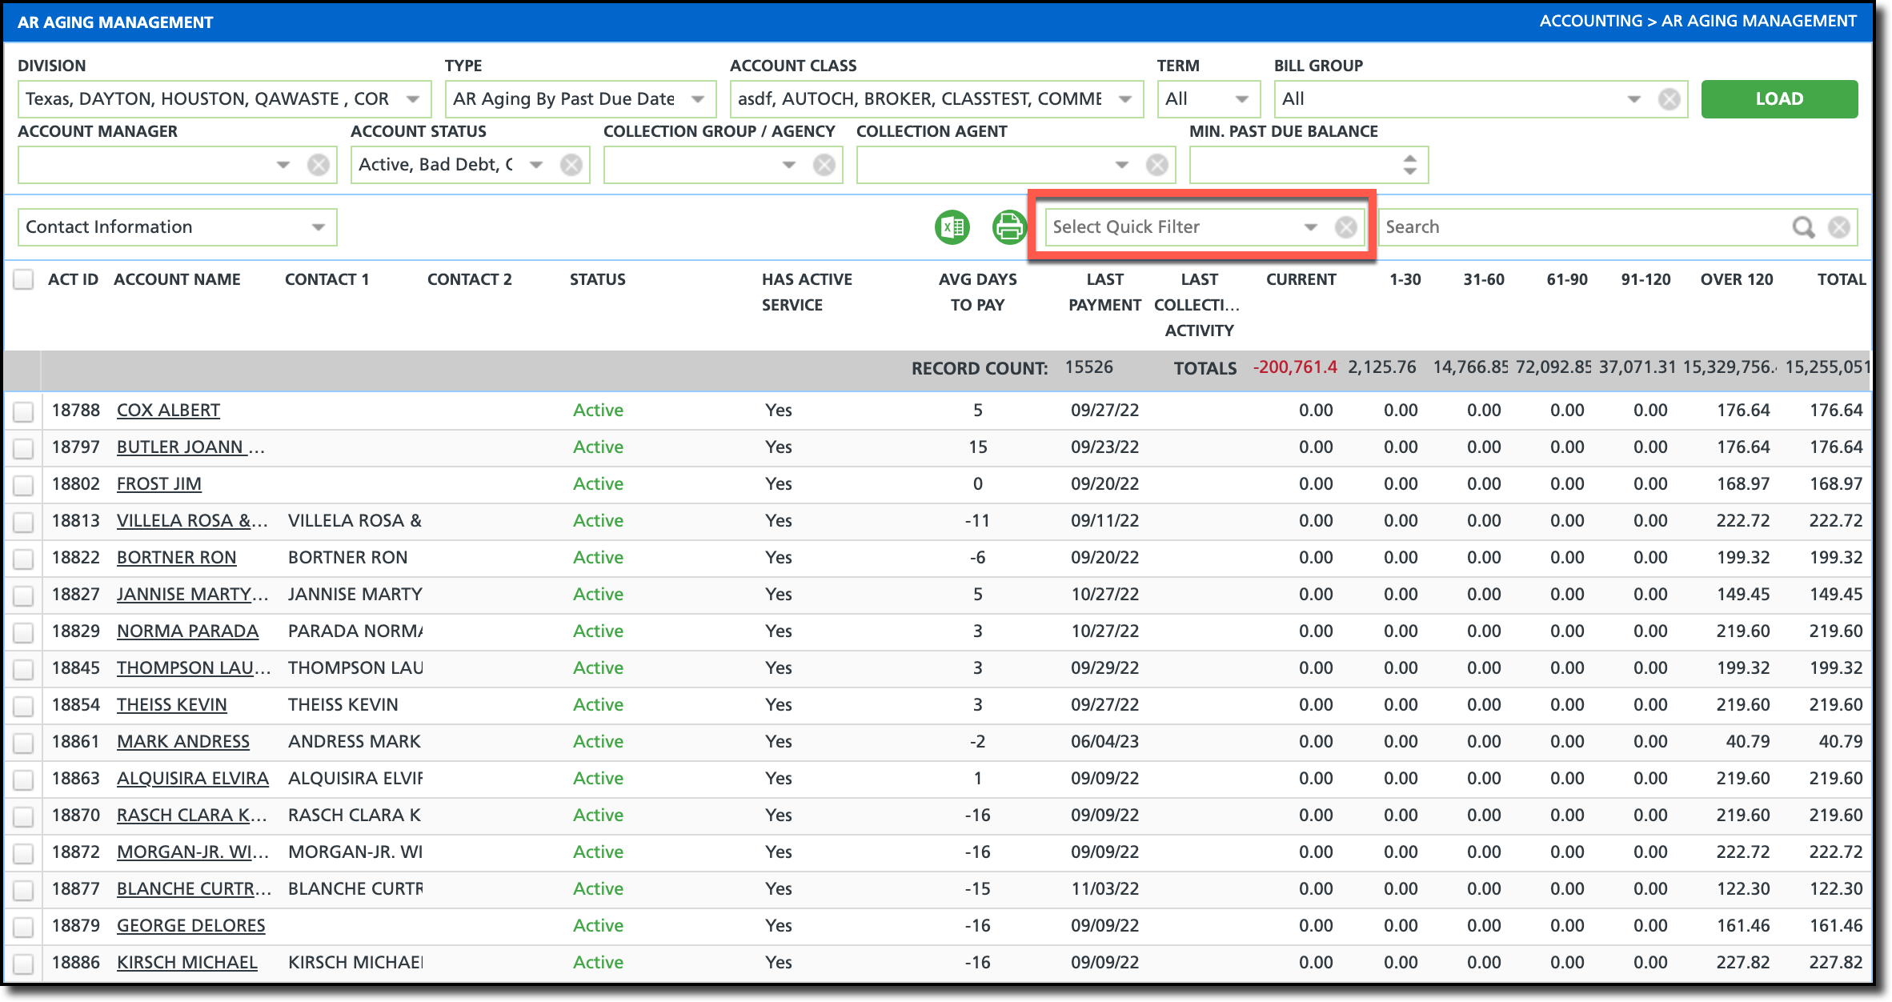Click the search magnifier icon
1892x1002 pixels.
point(1802,227)
